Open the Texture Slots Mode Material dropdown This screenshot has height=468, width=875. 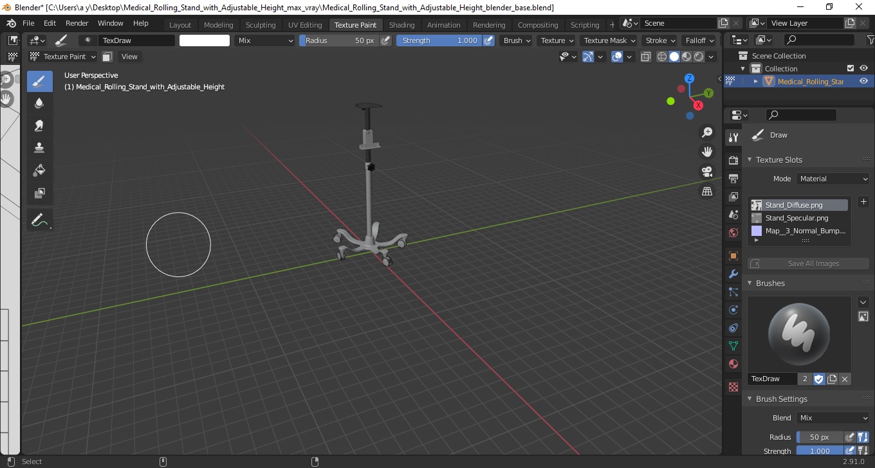point(833,179)
